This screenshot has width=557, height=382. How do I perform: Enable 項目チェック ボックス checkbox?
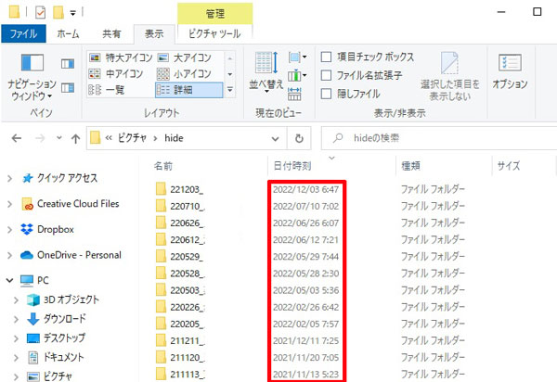(x=327, y=57)
